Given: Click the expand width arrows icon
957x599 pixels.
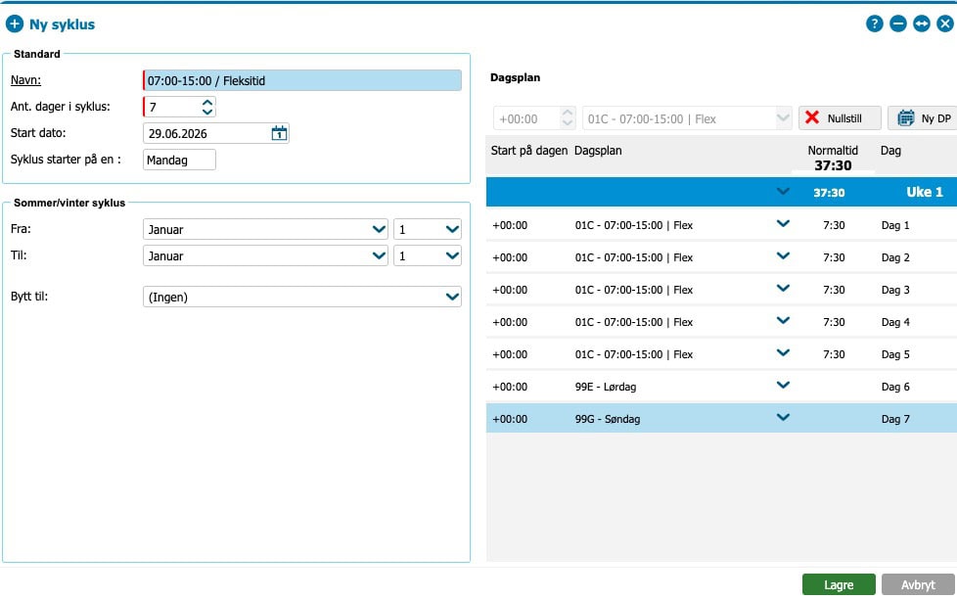Looking at the screenshot, I should 922,23.
